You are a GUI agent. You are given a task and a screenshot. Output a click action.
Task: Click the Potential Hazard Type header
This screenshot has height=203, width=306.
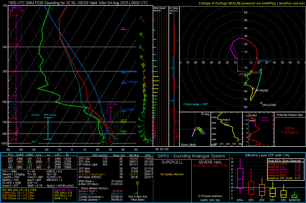(290, 115)
